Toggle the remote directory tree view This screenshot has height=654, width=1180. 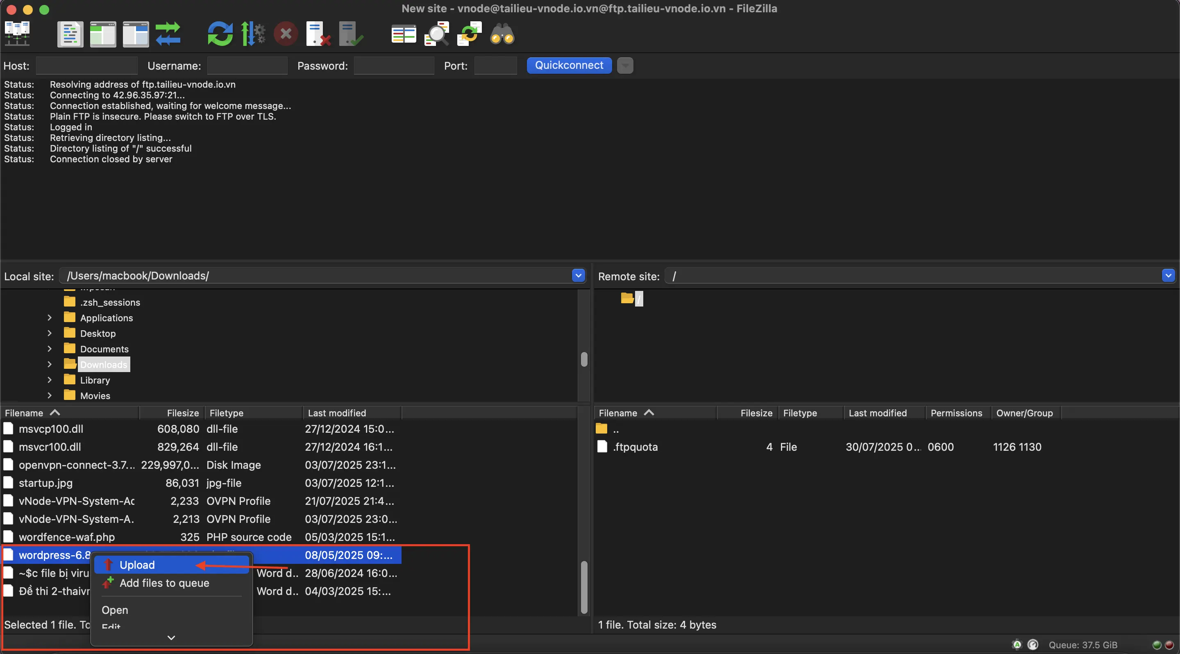click(136, 34)
